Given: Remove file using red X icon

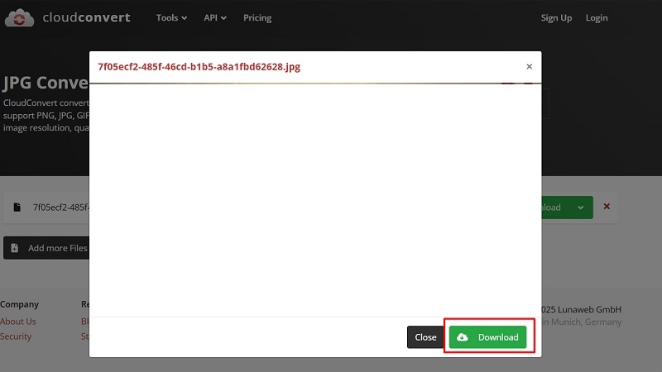Looking at the screenshot, I should pos(607,206).
